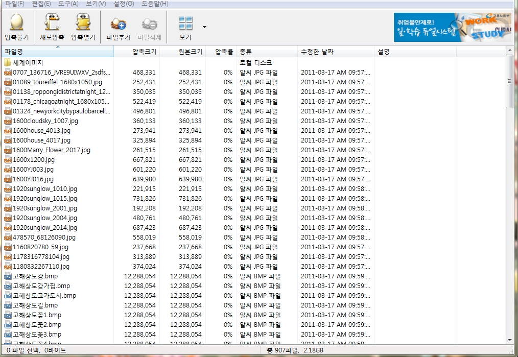Click the Work Study banner advertisement

(x=438, y=27)
